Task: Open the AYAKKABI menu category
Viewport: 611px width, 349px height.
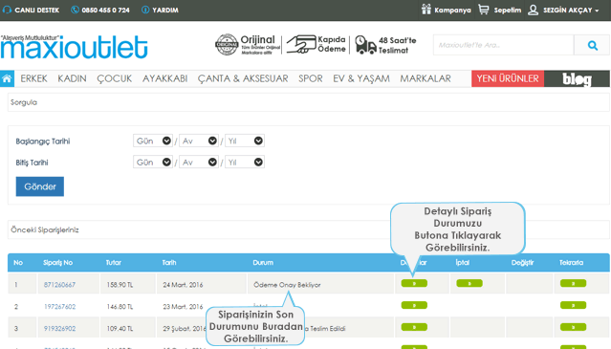Action: 164,78
